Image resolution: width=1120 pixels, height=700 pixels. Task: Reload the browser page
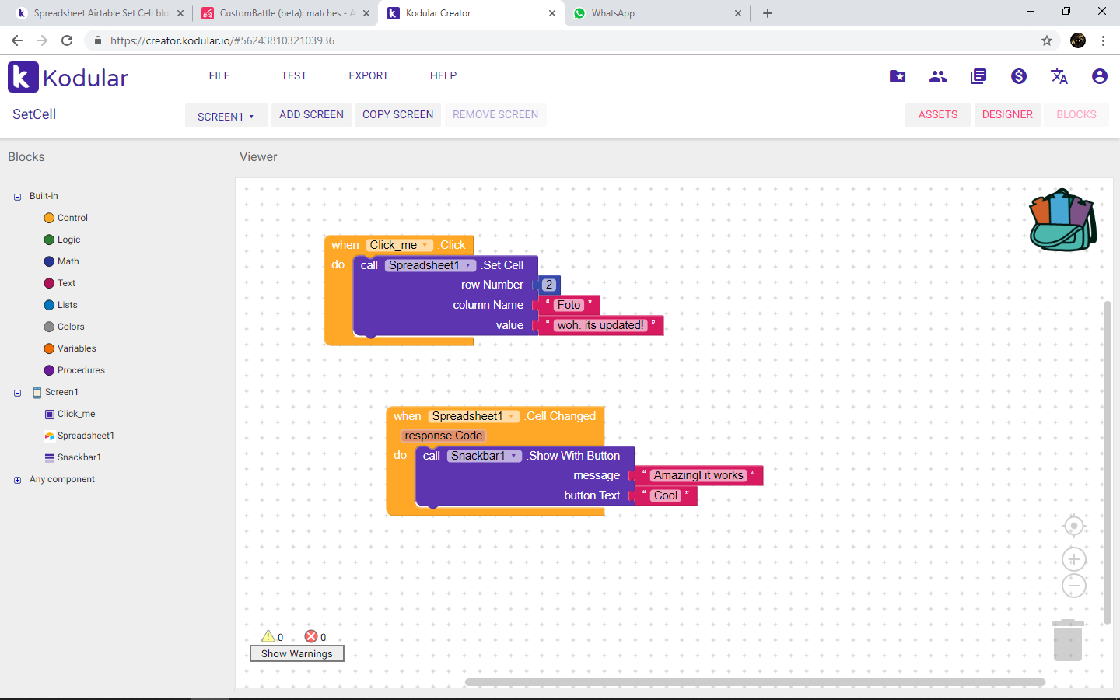pos(67,40)
